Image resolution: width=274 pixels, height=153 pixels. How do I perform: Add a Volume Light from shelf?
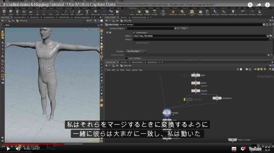(173, 12)
